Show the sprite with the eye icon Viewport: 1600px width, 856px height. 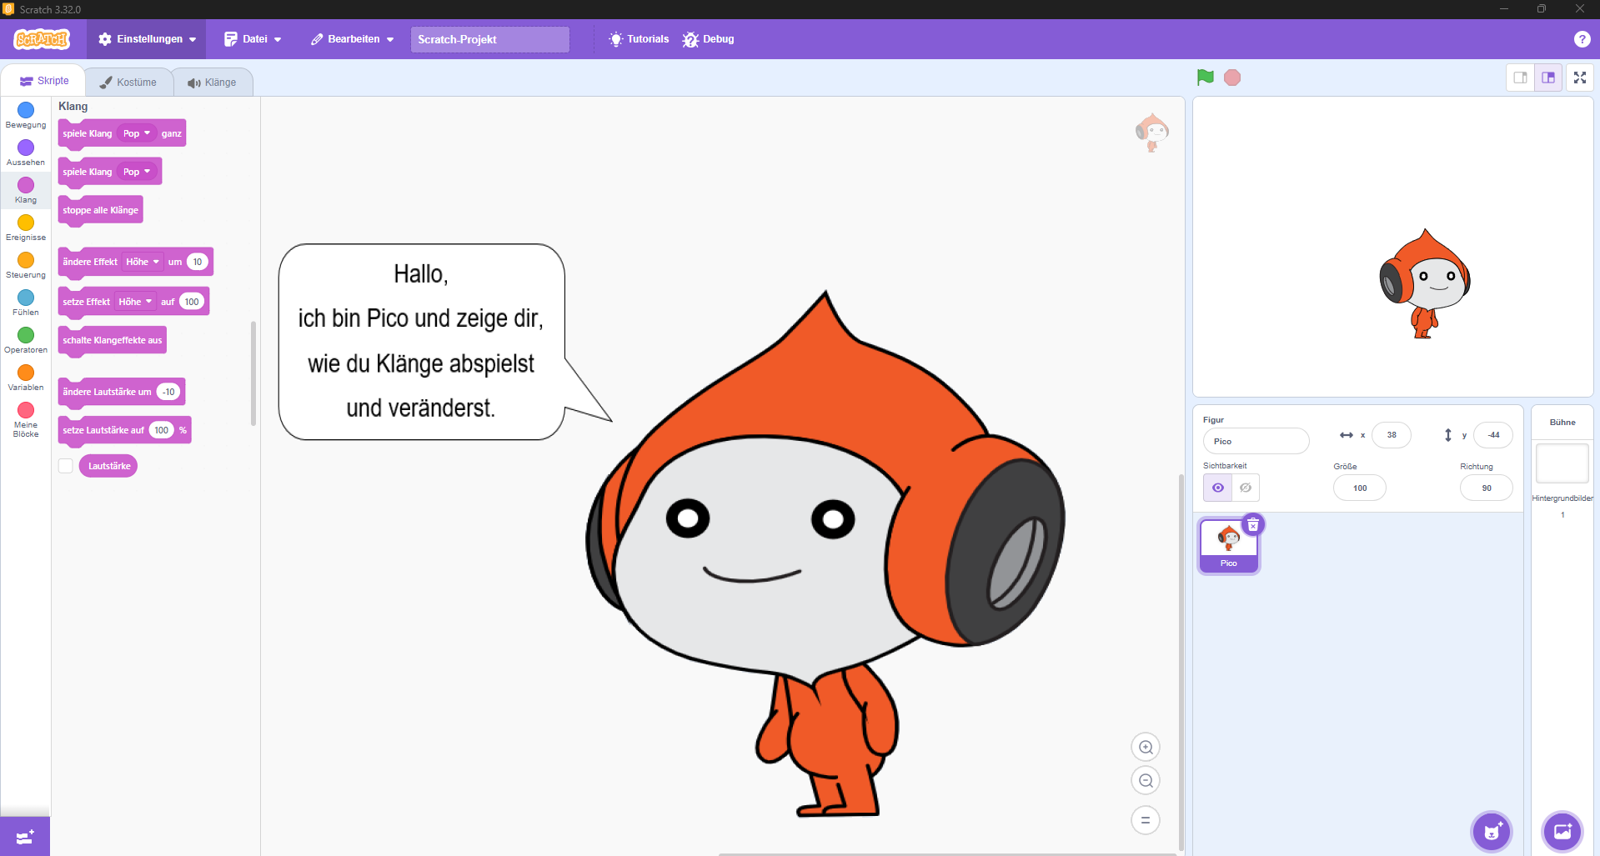[x=1217, y=488]
